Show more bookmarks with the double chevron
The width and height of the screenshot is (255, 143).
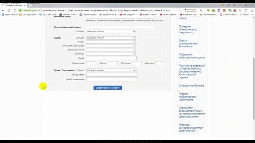click(252, 15)
